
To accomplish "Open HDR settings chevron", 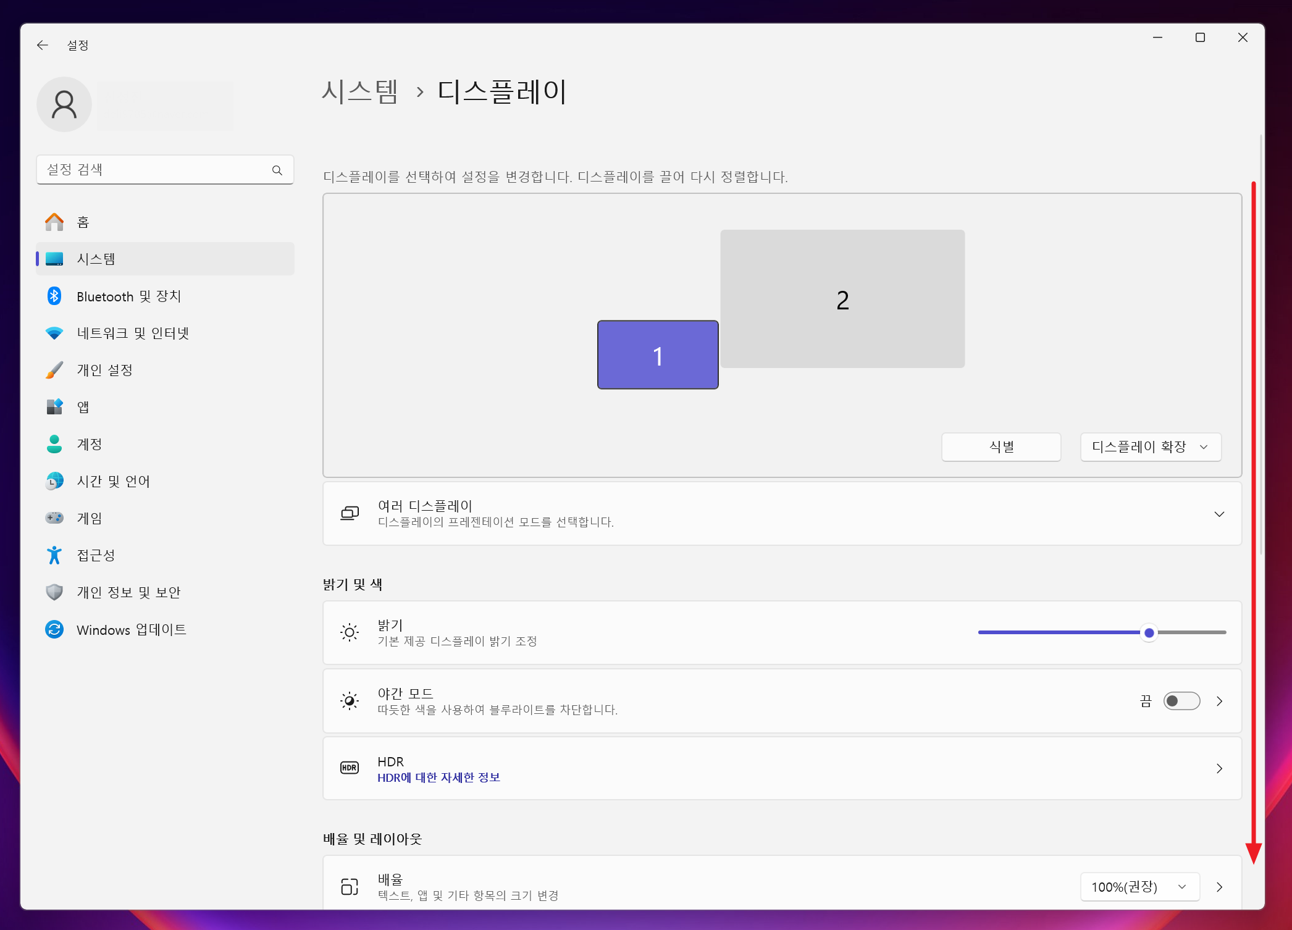I will pos(1219,769).
